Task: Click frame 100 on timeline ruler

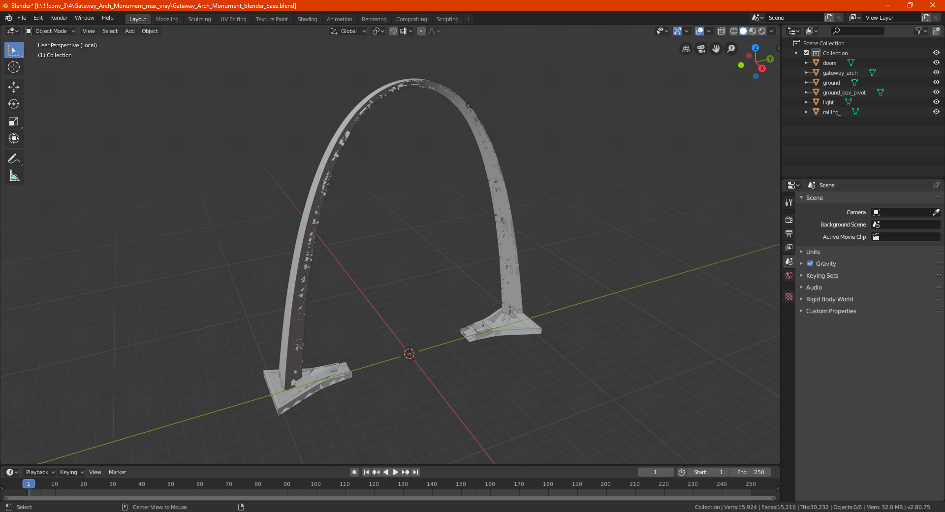Action: pyautogui.click(x=315, y=484)
